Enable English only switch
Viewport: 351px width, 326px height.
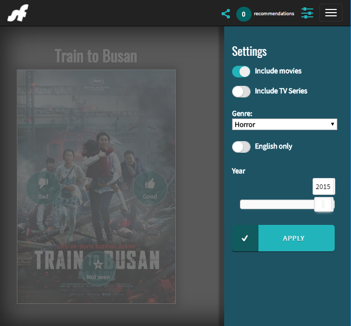point(241,147)
